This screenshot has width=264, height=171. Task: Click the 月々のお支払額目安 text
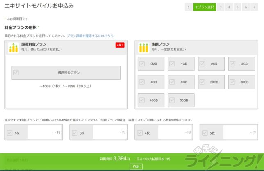point(153,159)
